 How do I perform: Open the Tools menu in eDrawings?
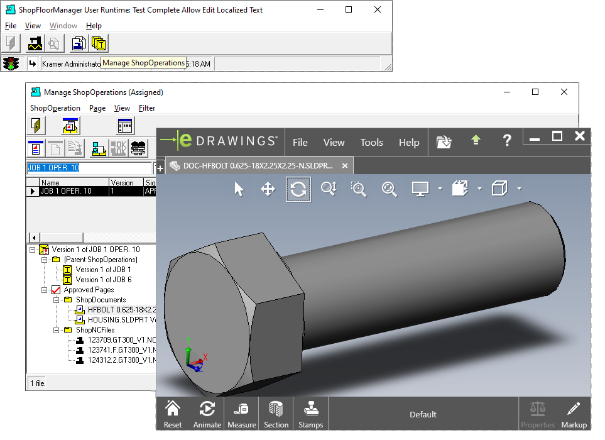click(x=371, y=143)
